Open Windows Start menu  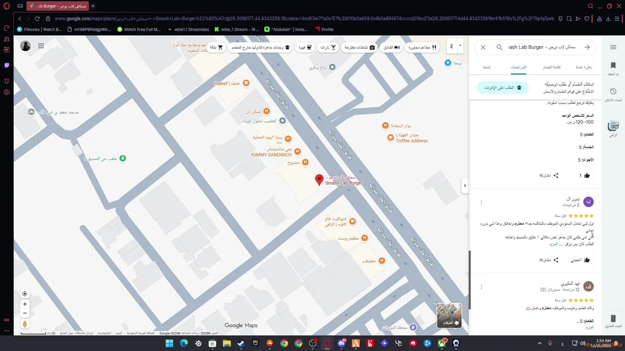pyautogui.click(x=169, y=343)
